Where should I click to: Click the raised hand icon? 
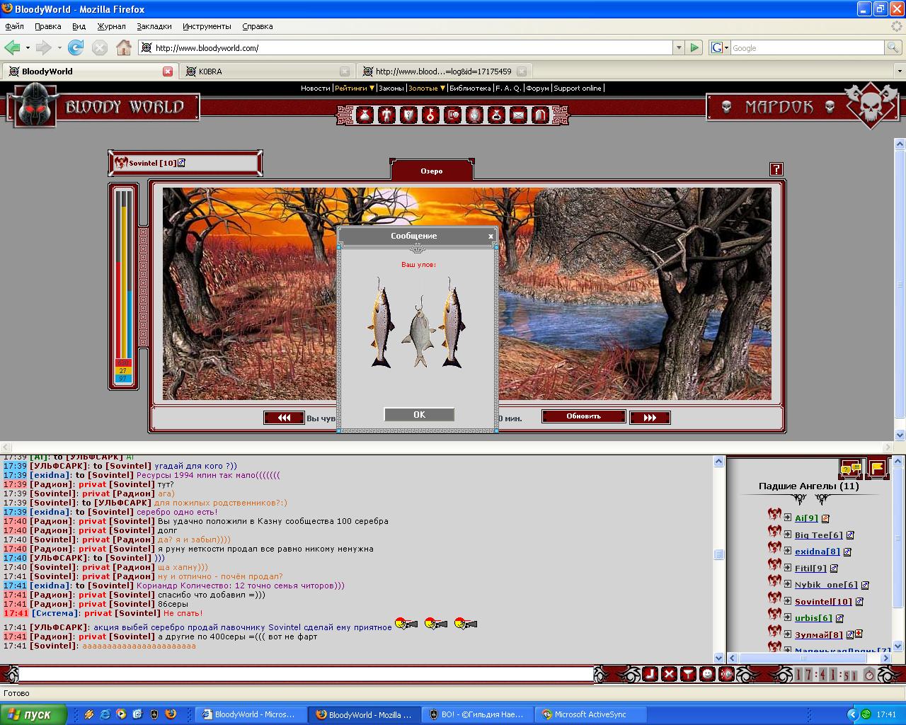(474, 115)
